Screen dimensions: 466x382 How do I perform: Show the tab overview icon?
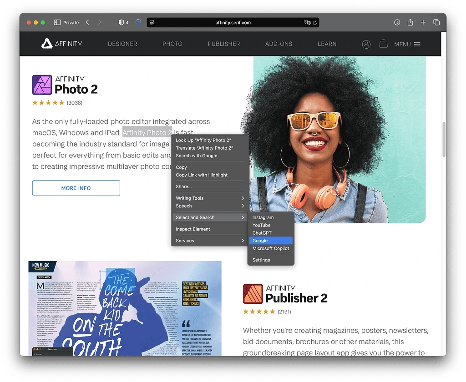tap(436, 22)
